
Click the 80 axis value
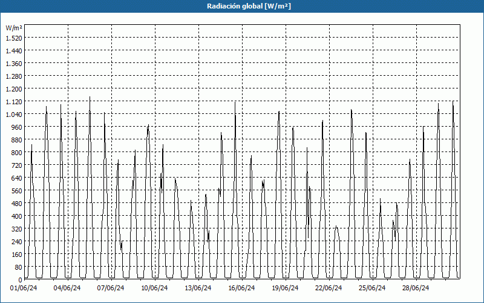click(19, 267)
